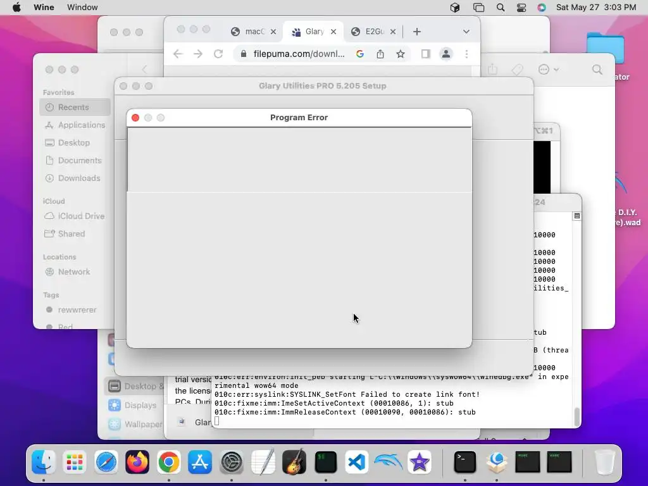This screenshot has height=486, width=648.
Task: Click the Glary Utilities PRO Setup title bar
Action: point(323,86)
